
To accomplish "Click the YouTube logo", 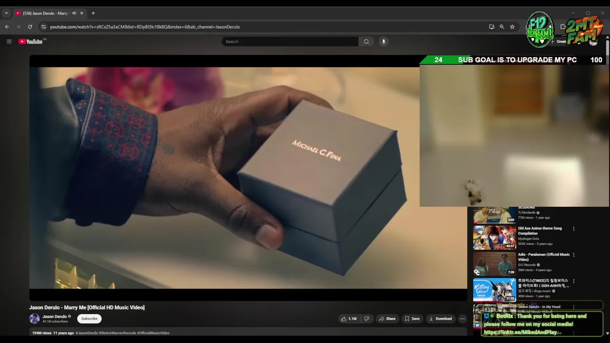I will pos(31,41).
